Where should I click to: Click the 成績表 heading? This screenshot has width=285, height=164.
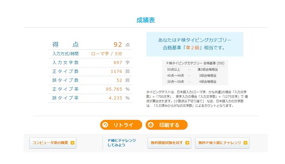(146, 20)
